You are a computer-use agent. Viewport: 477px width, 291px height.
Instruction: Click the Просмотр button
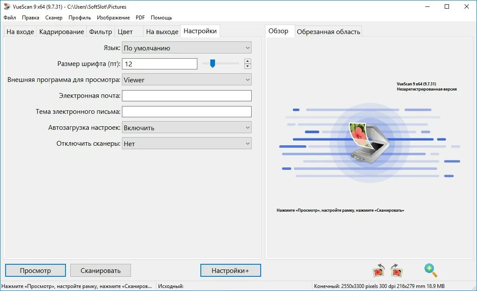coord(36,270)
